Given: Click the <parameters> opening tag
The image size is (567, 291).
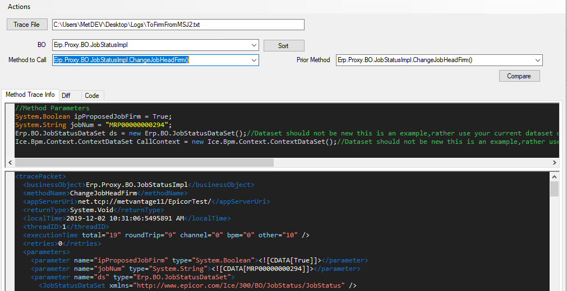Looking at the screenshot, I should [47, 252].
